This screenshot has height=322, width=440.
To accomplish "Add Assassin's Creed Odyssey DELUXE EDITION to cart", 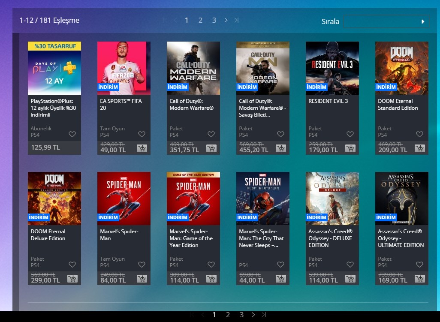I will click(350, 279).
